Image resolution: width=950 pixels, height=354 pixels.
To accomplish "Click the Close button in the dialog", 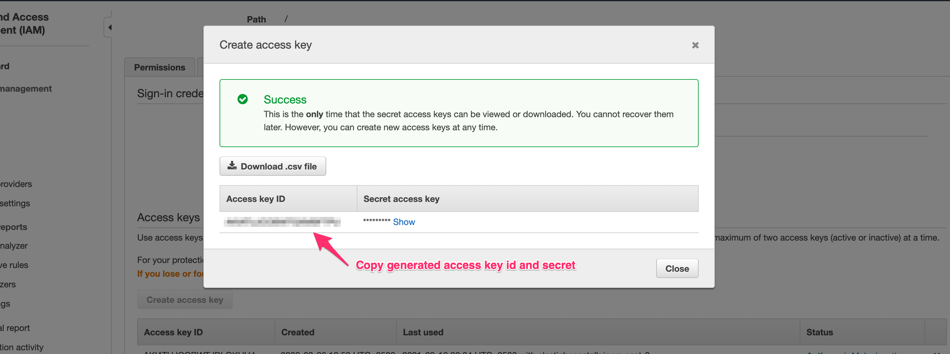I will click(677, 269).
